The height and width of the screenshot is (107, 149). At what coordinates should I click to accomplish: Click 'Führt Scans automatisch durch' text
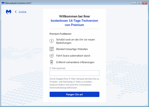[73, 56]
